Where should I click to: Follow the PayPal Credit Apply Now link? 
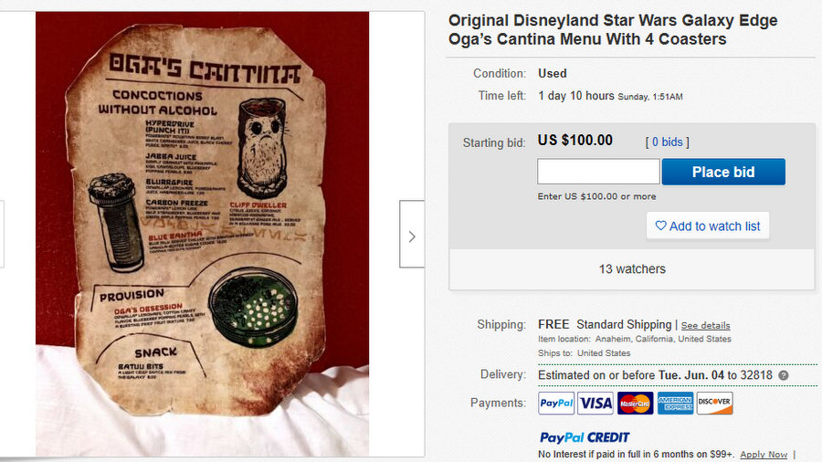764,455
